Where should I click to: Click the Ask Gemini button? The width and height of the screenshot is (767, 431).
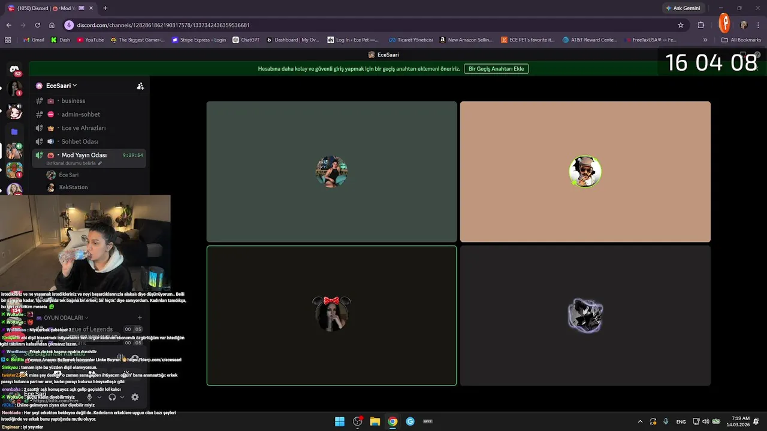(683, 8)
